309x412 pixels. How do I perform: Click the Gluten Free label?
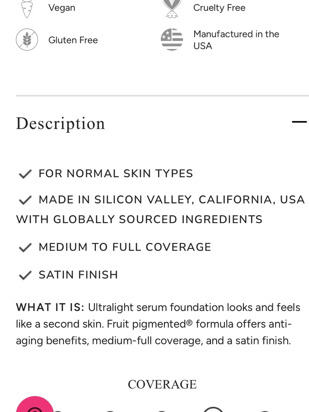pyautogui.click(x=73, y=40)
